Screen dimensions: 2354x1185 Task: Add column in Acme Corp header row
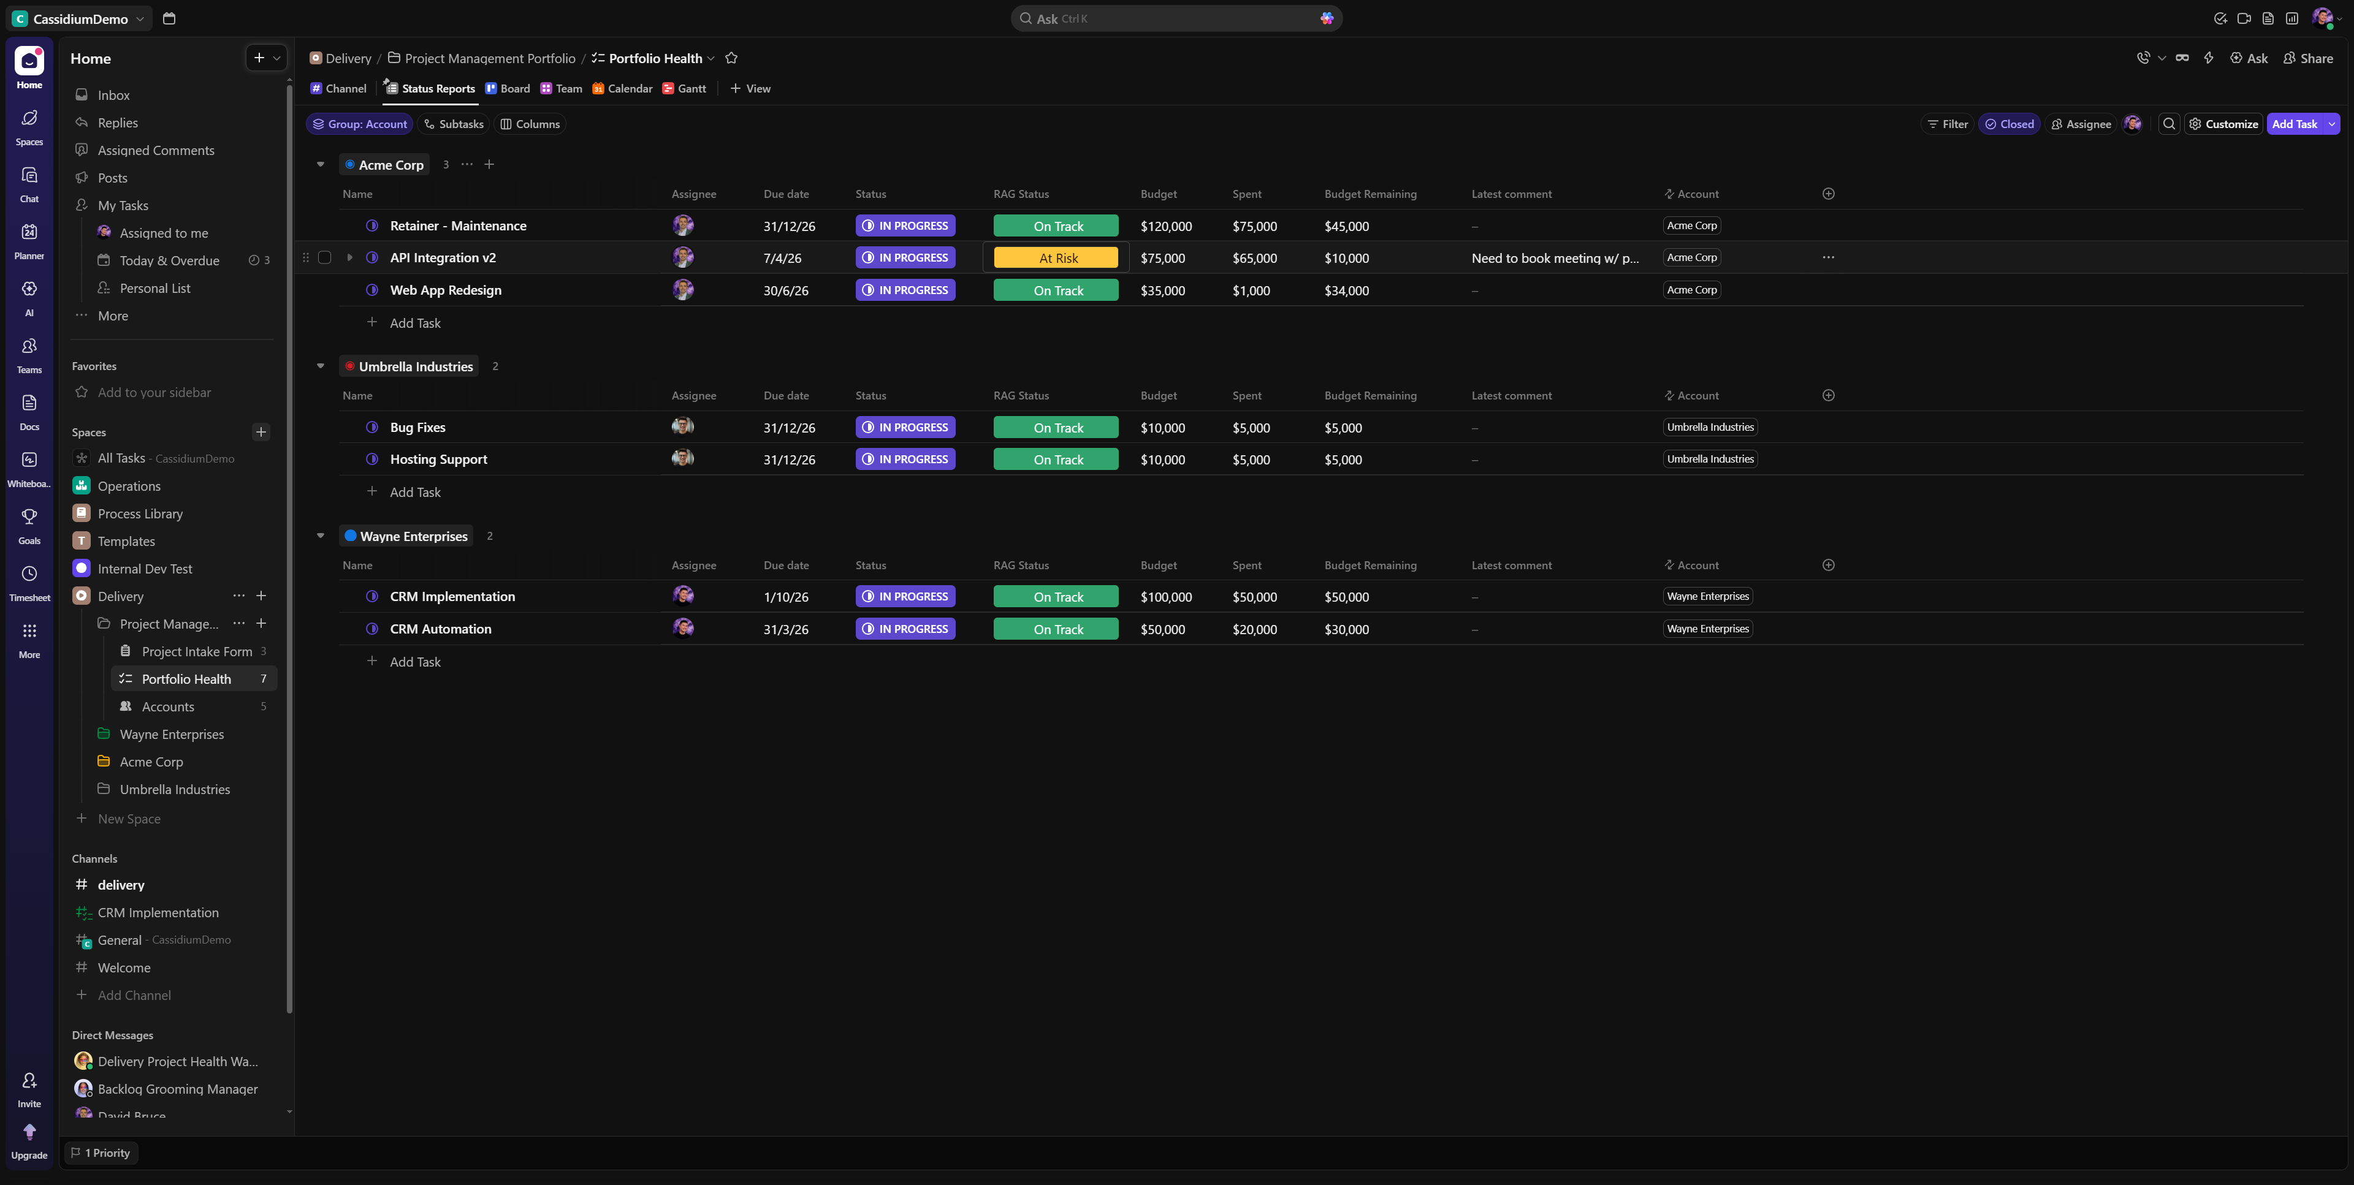point(1829,194)
